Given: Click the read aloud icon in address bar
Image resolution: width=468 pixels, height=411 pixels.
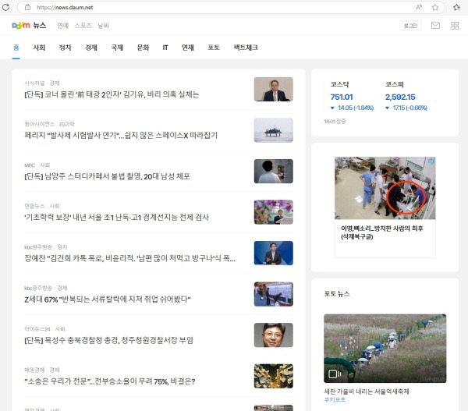Looking at the screenshot, I should pyautogui.click(x=419, y=7).
